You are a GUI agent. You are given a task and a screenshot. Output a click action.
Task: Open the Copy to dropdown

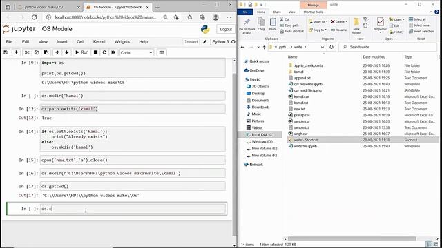tap(318, 30)
